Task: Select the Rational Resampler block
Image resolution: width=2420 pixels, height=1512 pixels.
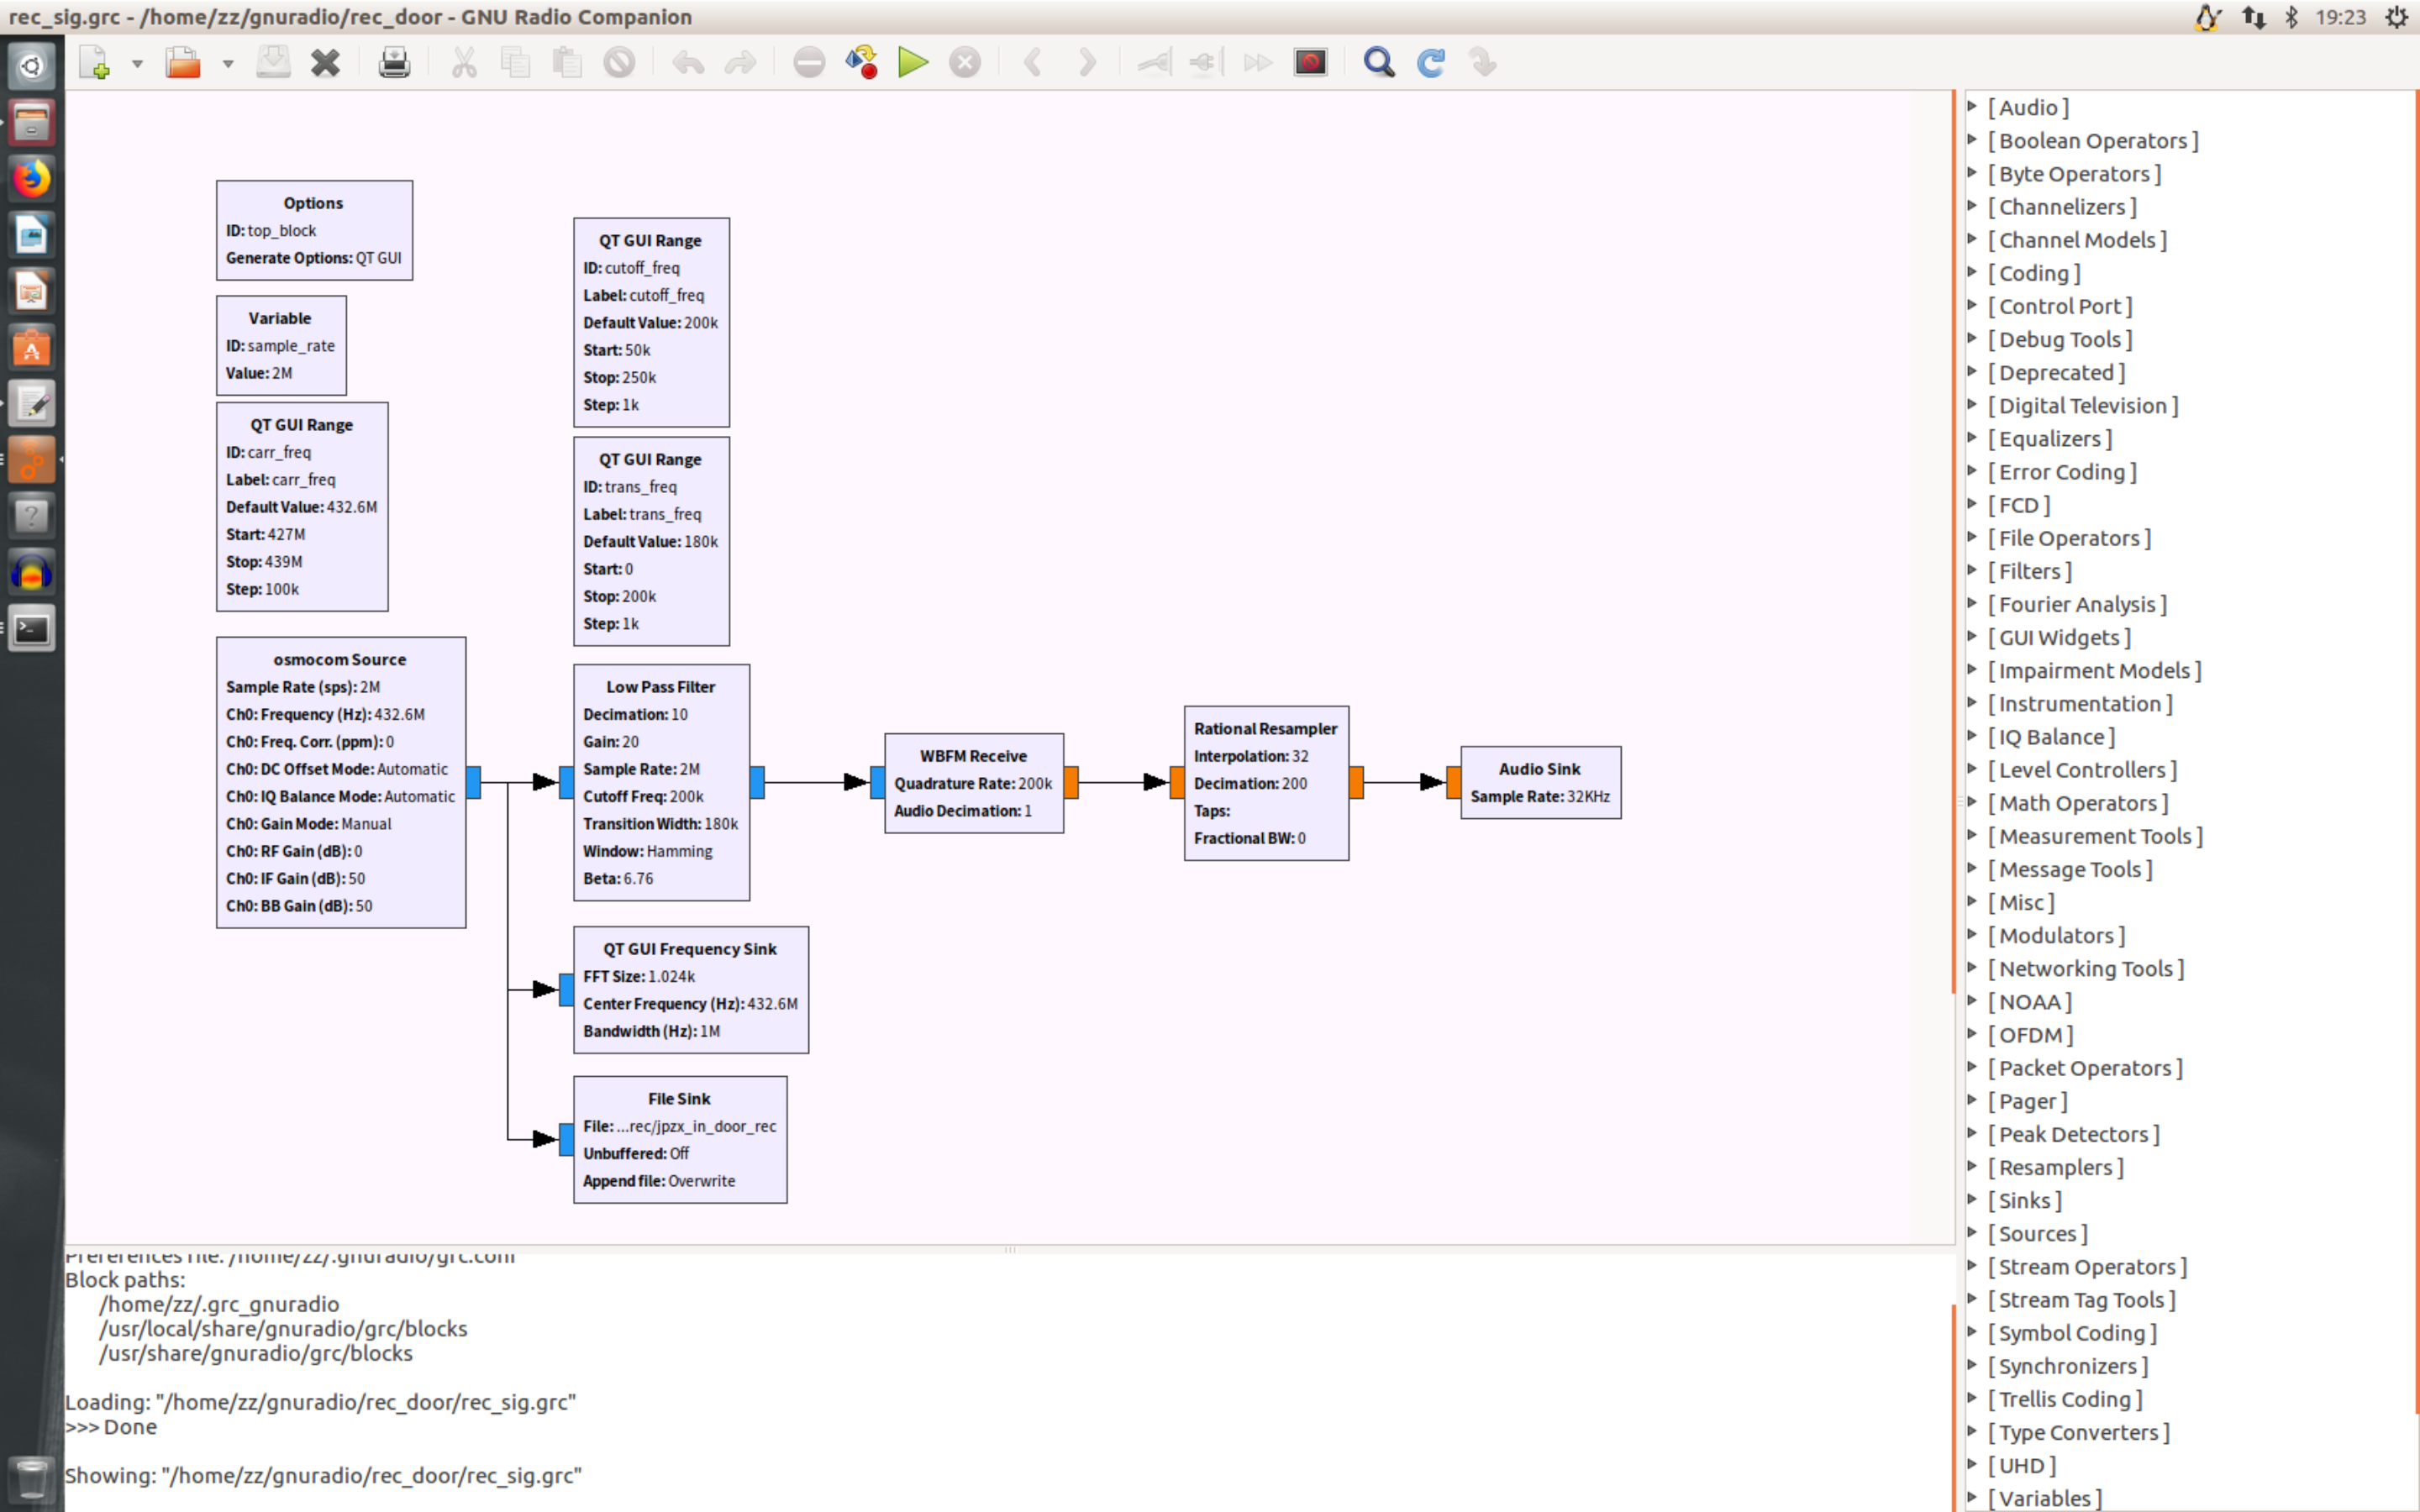Action: click(1266, 783)
